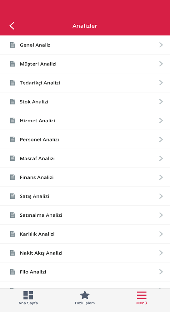
Task: Click document icon beside Filo Analizi
Action: point(13,272)
